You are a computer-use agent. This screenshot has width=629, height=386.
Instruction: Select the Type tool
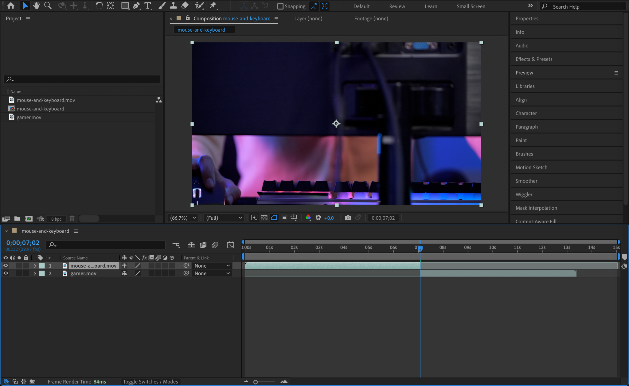click(148, 6)
